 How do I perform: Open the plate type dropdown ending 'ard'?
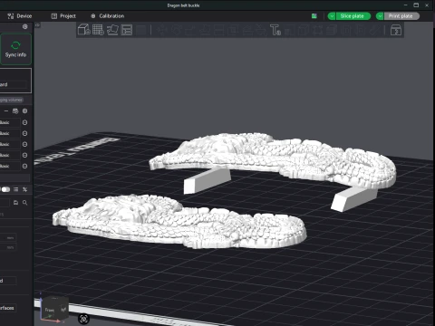(14, 84)
